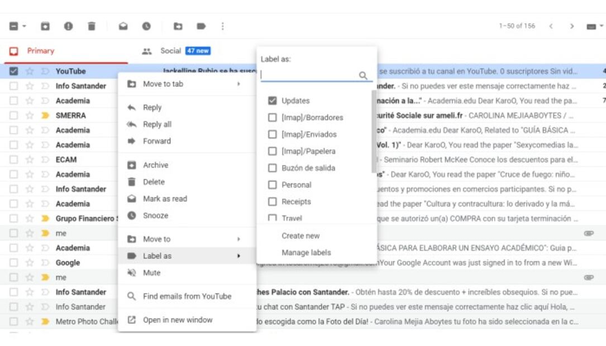This screenshot has height=346, width=606.
Task: Choose Mark as read in context menu
Action: (187, 199)
